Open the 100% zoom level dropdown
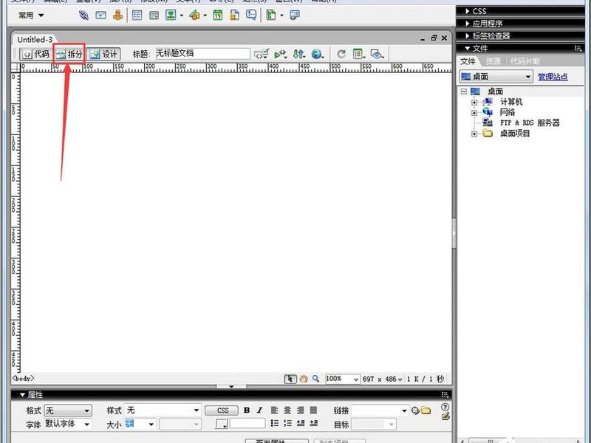The height and width of the screenshot is (443, 591). [342, 379]
